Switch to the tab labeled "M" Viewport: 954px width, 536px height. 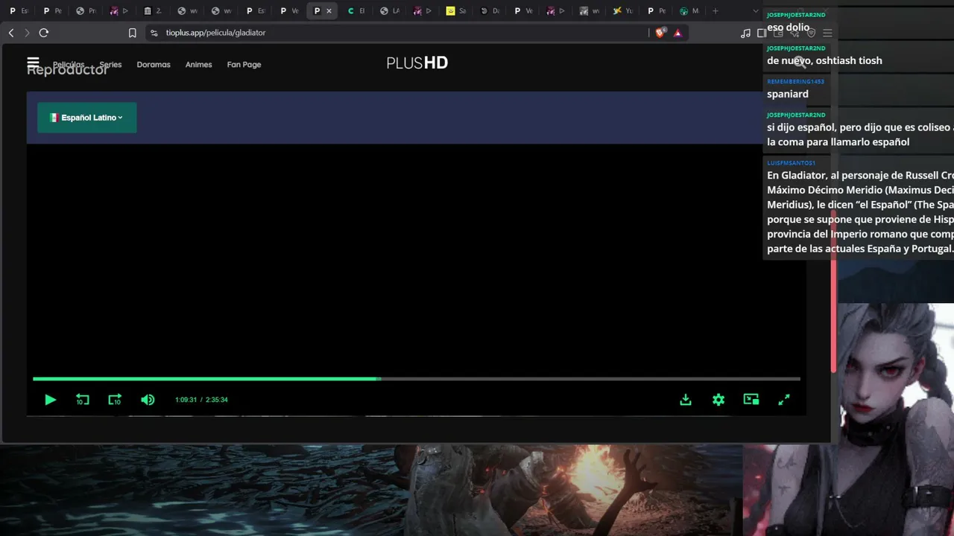(690, 11)
